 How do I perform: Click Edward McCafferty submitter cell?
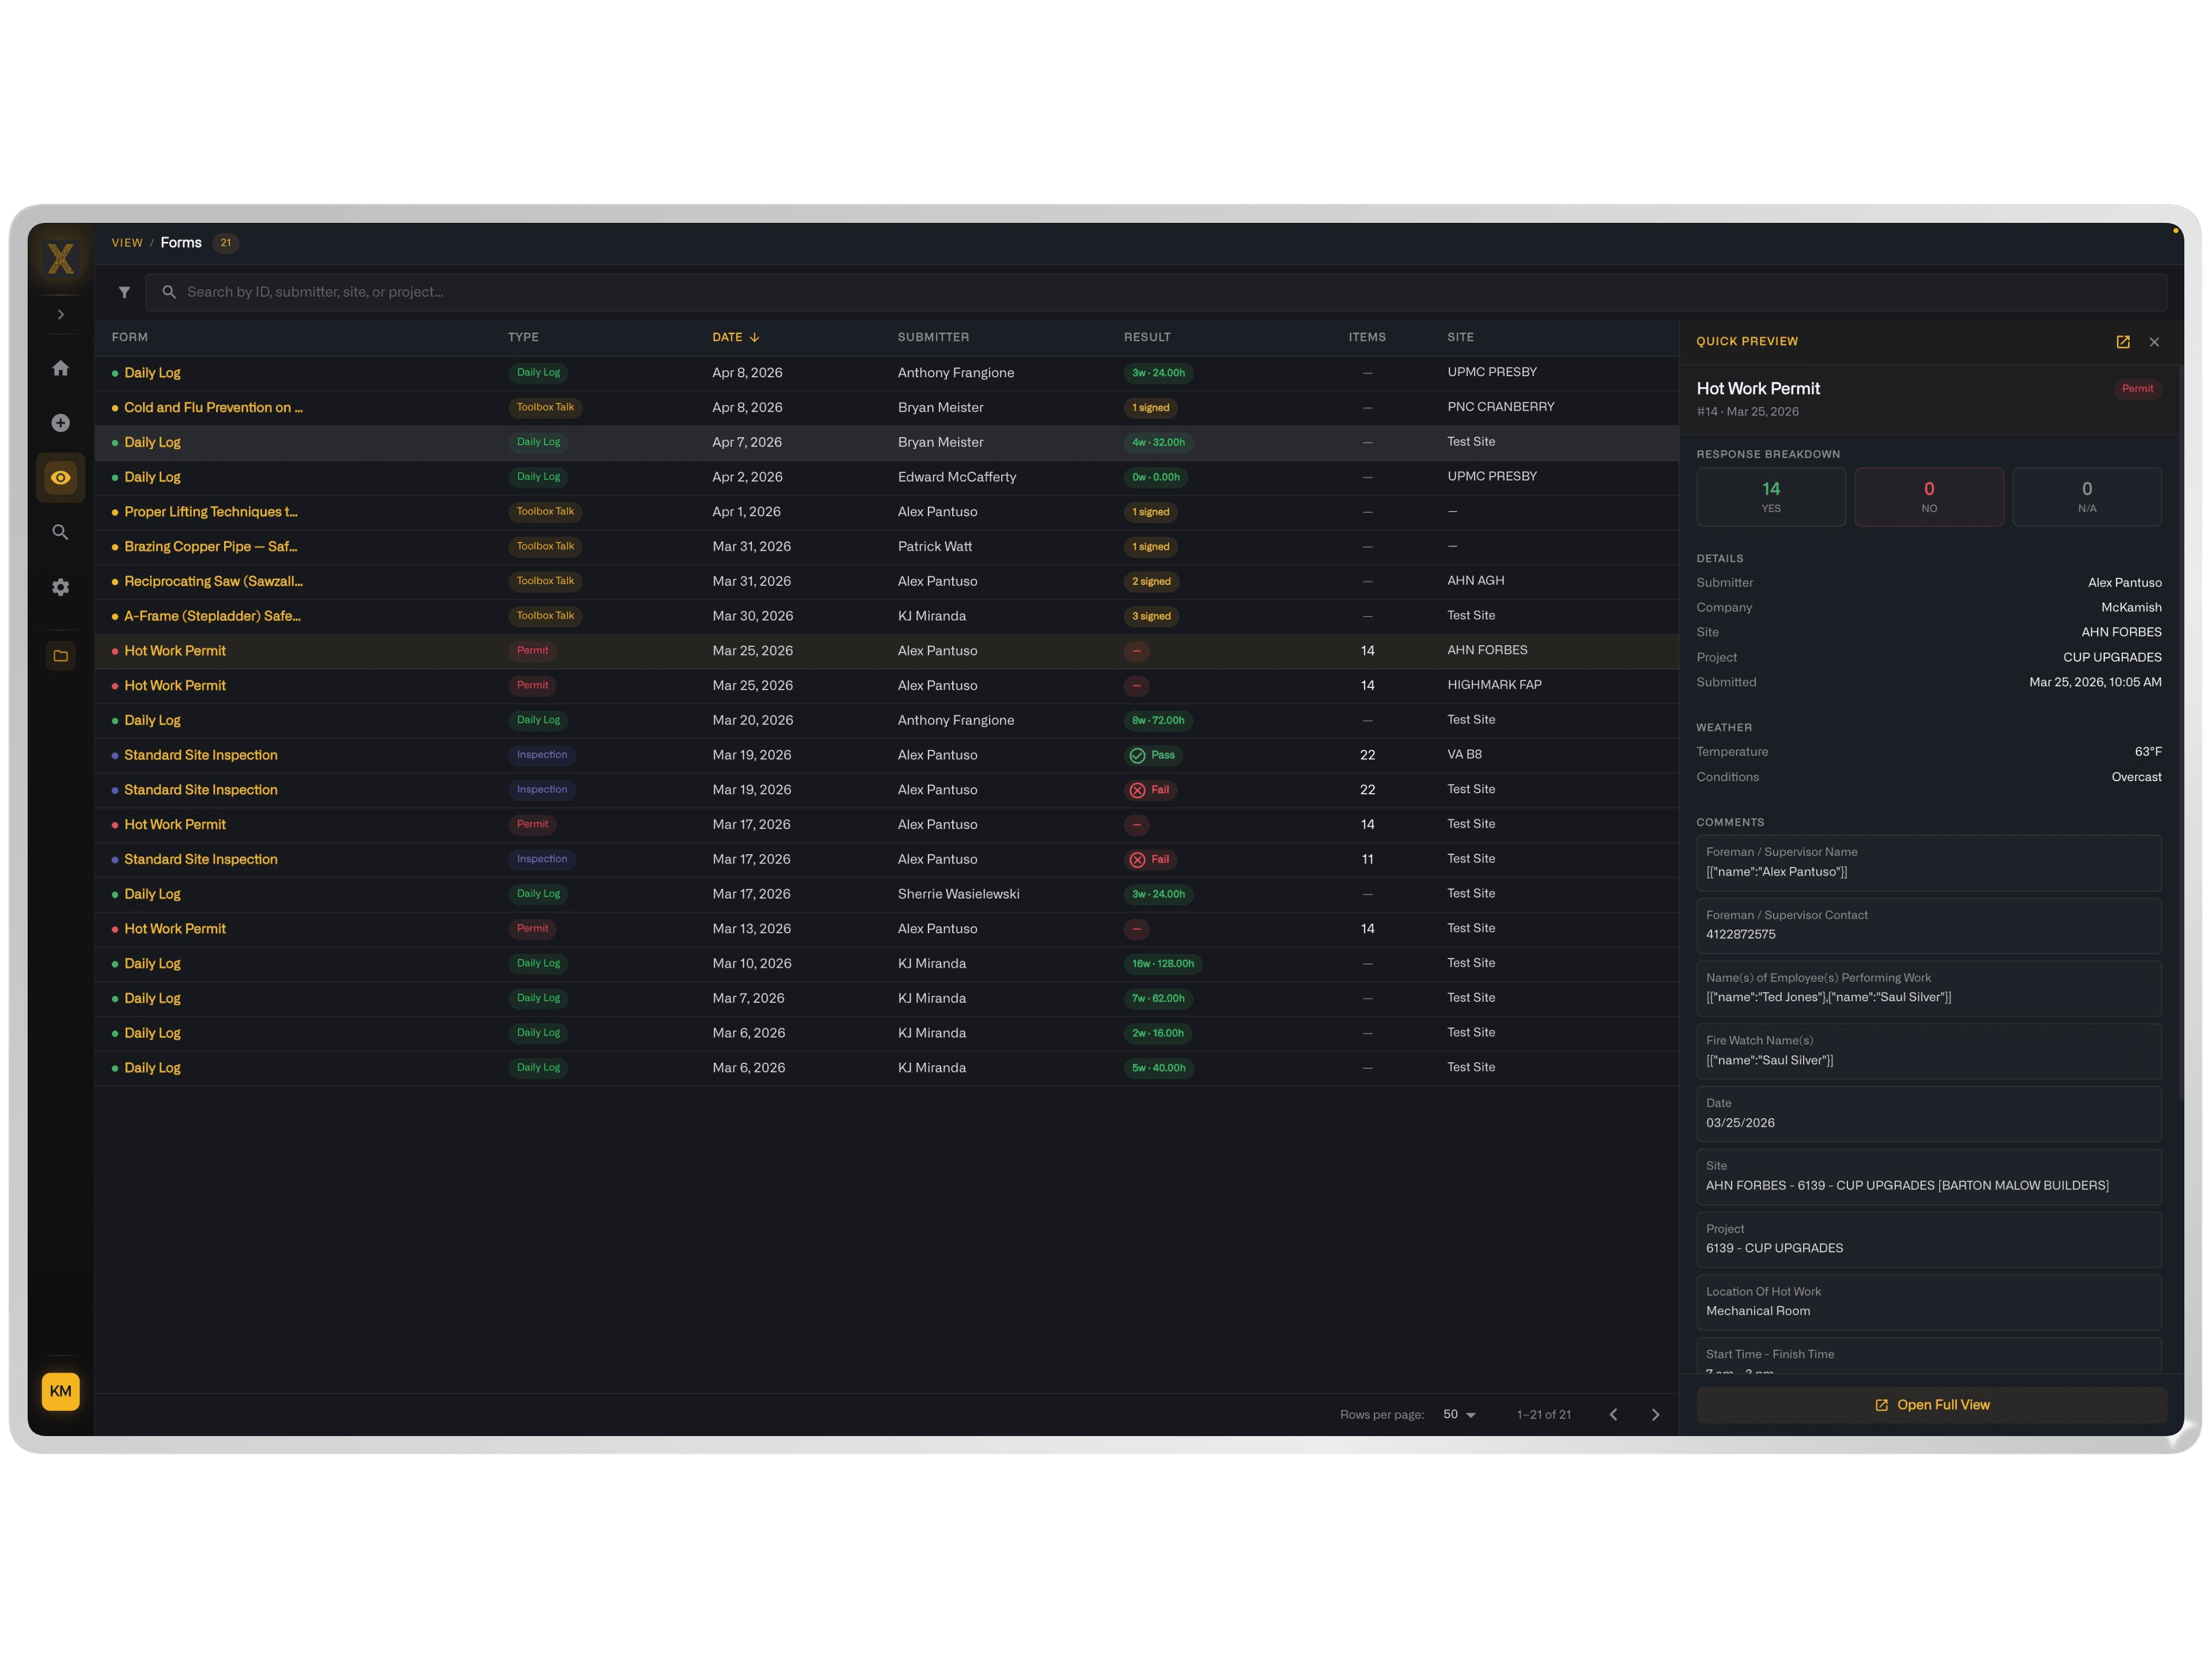coord(956,477)
